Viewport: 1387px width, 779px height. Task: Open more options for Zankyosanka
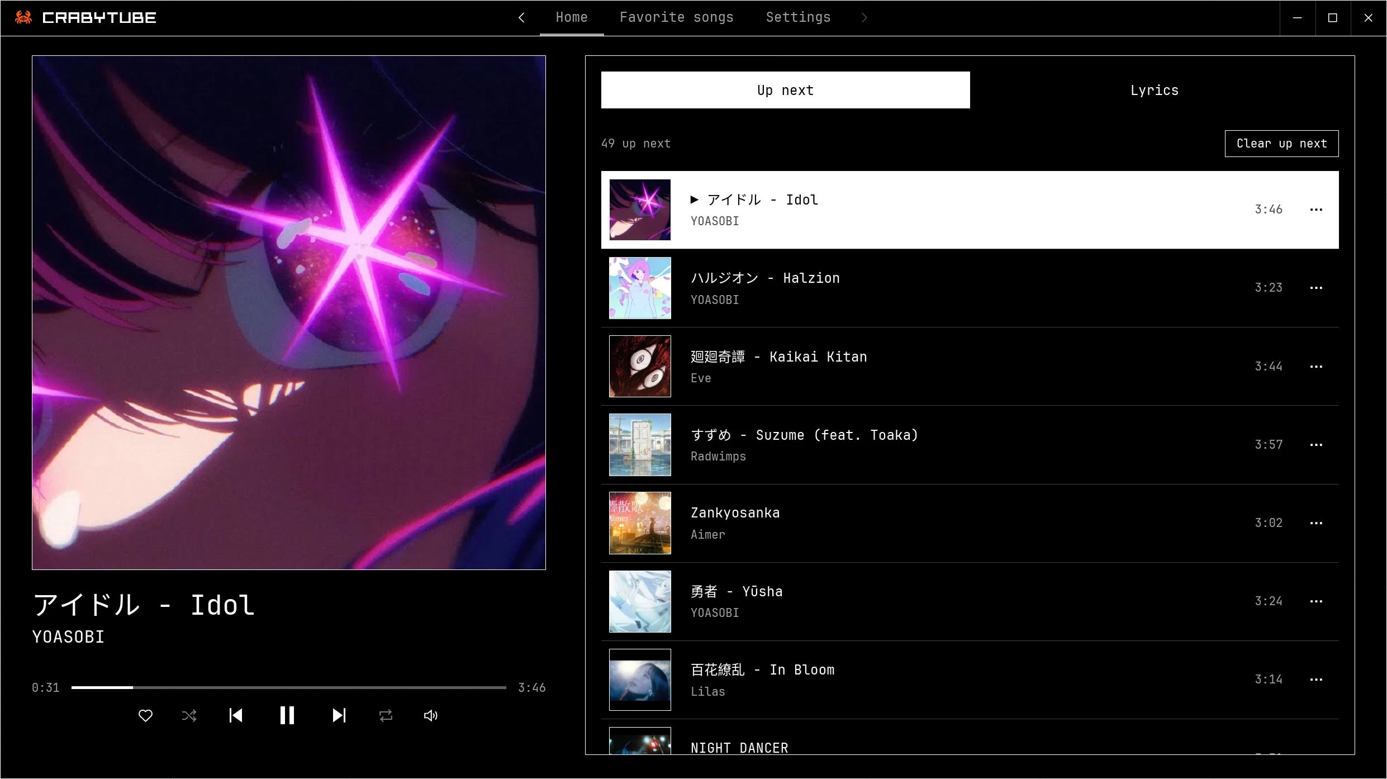[x=1316, y=523]
